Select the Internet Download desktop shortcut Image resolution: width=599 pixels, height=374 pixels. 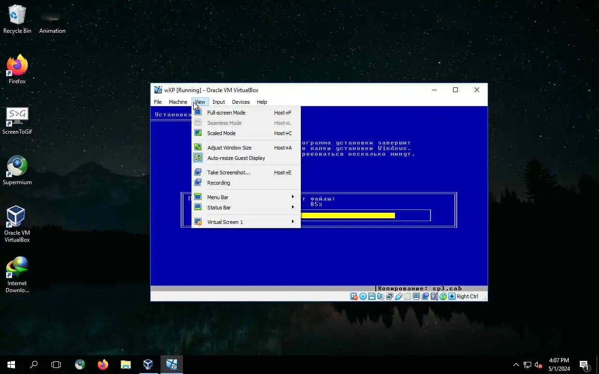pos(17,275)
